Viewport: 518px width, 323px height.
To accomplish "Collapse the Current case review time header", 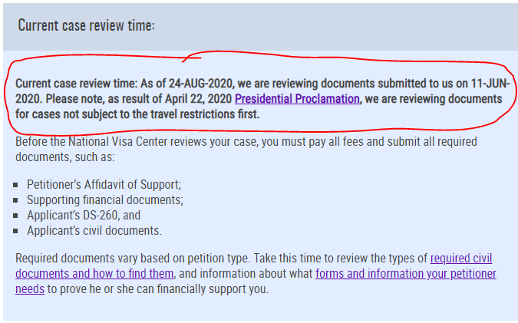I will coord(86,25).
